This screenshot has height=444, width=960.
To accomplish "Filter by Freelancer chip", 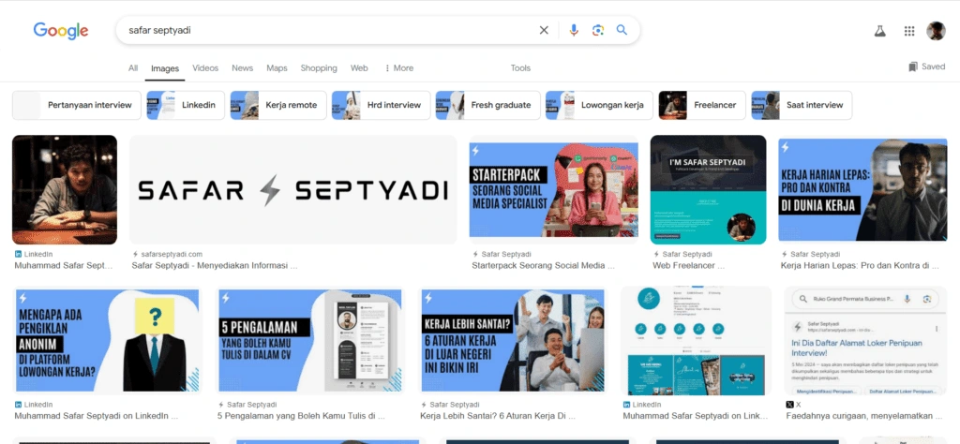I will pyautogui.click(x=701, y=105).
